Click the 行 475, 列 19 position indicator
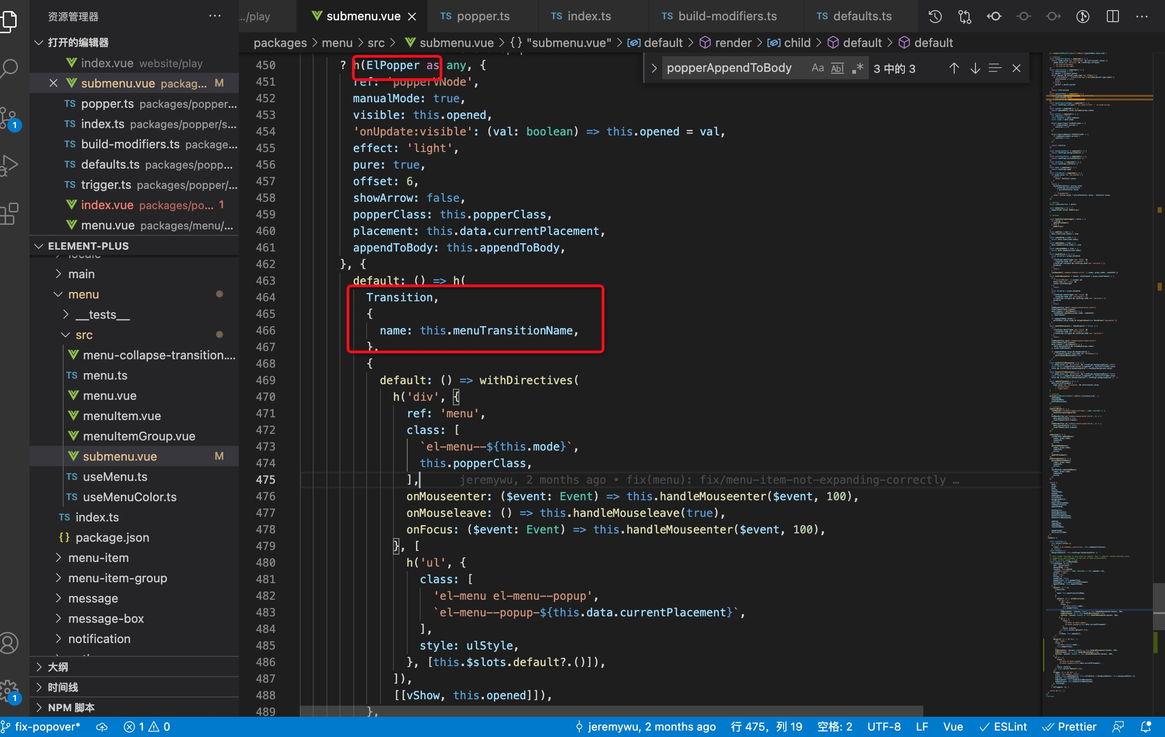 pyautogui.click(x=767, y=727)
